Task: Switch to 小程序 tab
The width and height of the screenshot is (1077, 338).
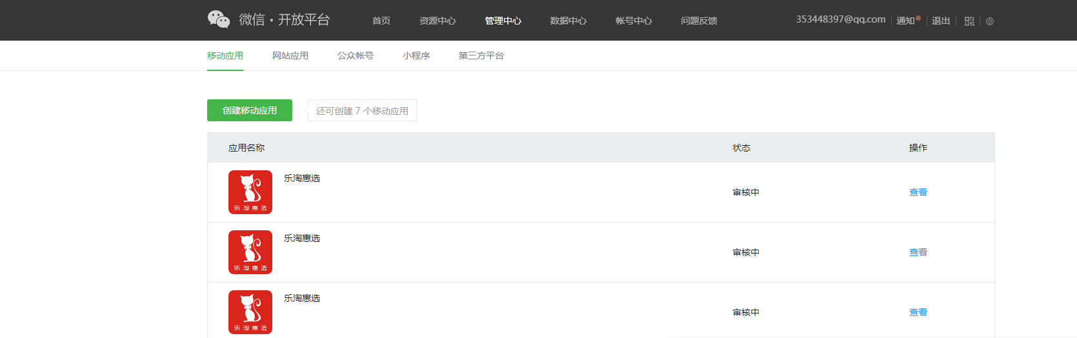Action: pyautogui.click(x=416, y=55)
